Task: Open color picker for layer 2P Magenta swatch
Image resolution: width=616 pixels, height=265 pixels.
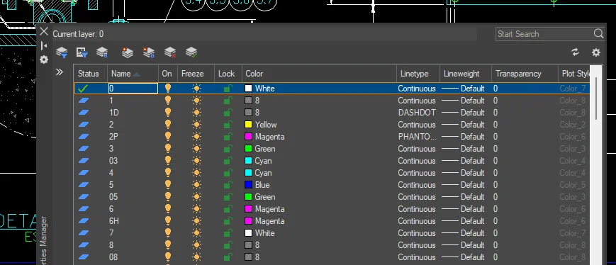Action: click(x=248, y=137)
